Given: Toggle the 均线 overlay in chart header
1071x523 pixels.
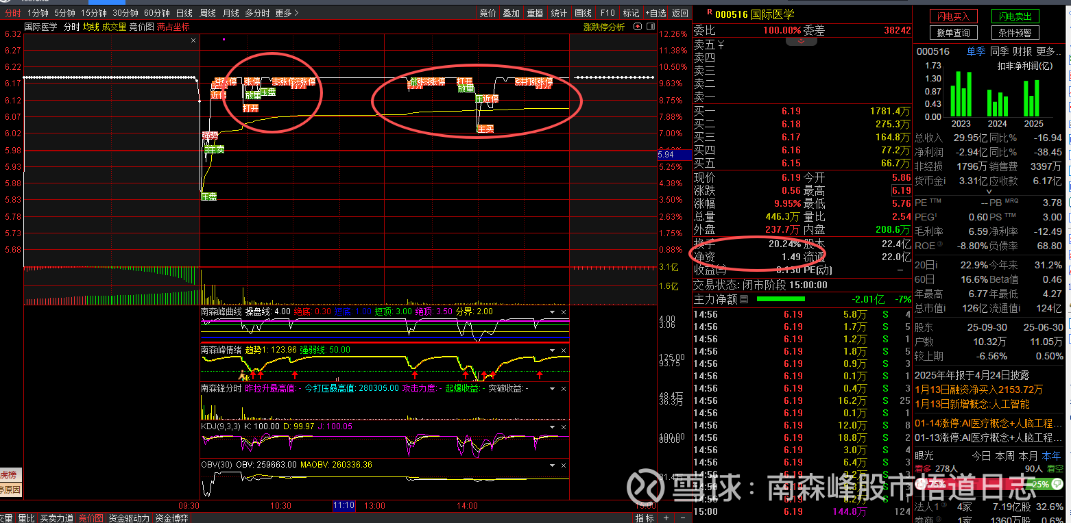Looking at the screenshot, I should 91,27.
